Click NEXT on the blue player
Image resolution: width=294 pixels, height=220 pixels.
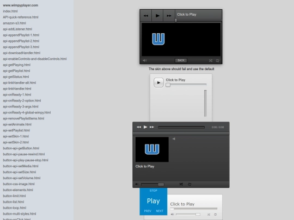click(x=160, y=211)
